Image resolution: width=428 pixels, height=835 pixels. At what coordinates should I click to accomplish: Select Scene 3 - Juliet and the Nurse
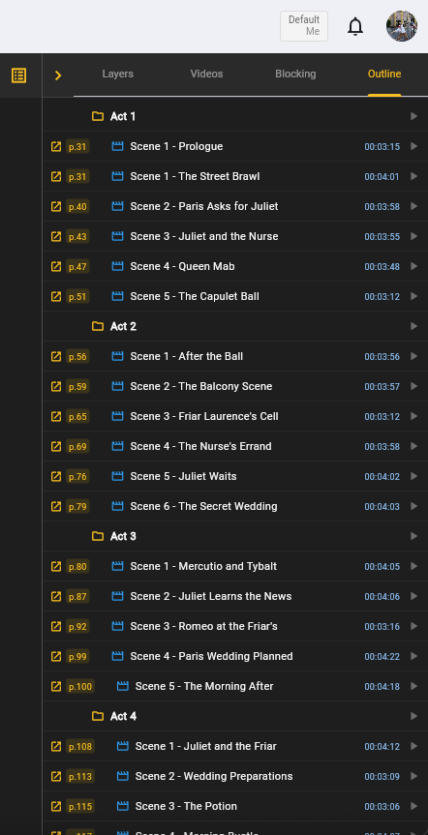tap(204, 236)
